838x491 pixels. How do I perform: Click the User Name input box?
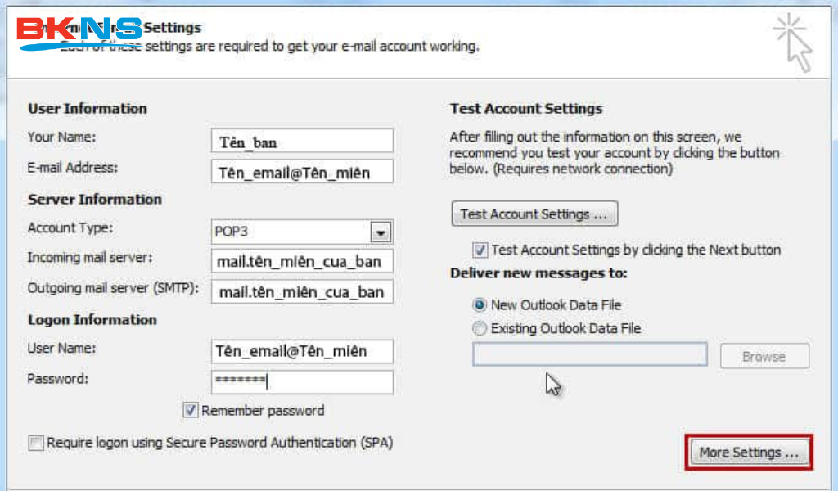301,352
